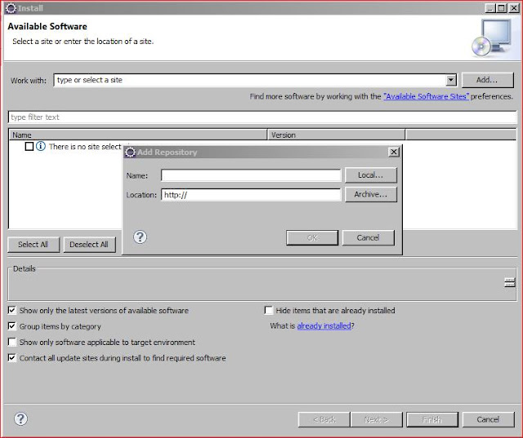The image size is (523, 438).
Task: Click the Local... button
Action: tap(370, 175)
